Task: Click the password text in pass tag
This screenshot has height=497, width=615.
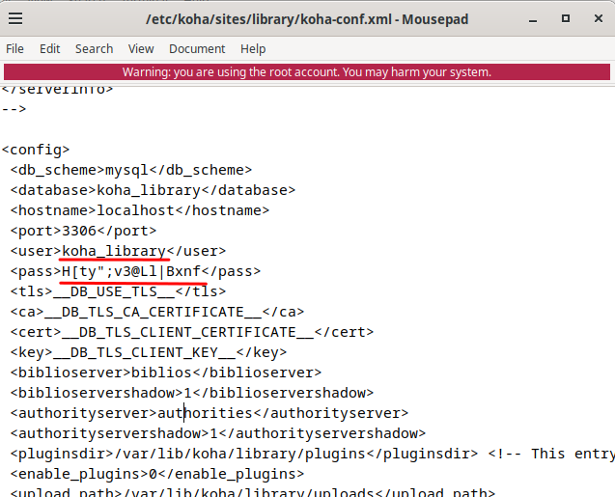Action: tap(131, 271)
